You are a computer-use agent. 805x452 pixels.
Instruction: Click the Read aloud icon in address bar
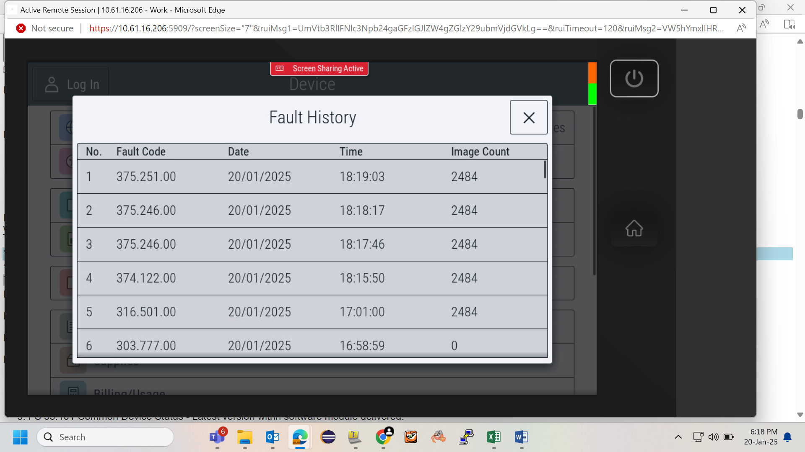[741, 28]
